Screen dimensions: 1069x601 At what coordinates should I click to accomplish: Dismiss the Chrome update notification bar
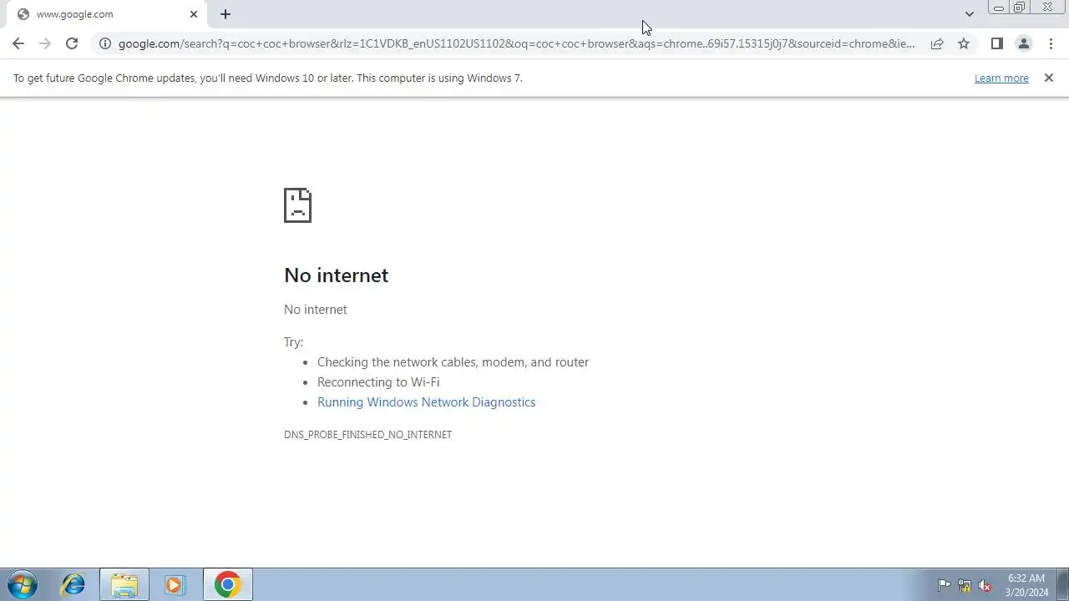(1049, 78)
